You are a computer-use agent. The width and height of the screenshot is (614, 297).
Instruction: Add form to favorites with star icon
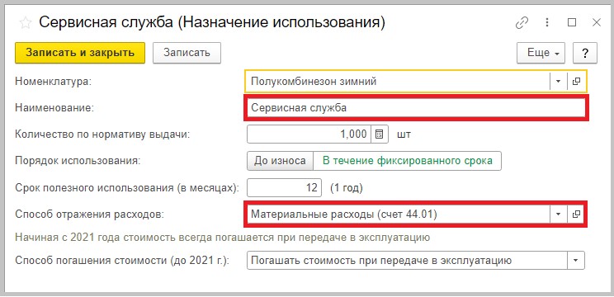click(26, 23)
